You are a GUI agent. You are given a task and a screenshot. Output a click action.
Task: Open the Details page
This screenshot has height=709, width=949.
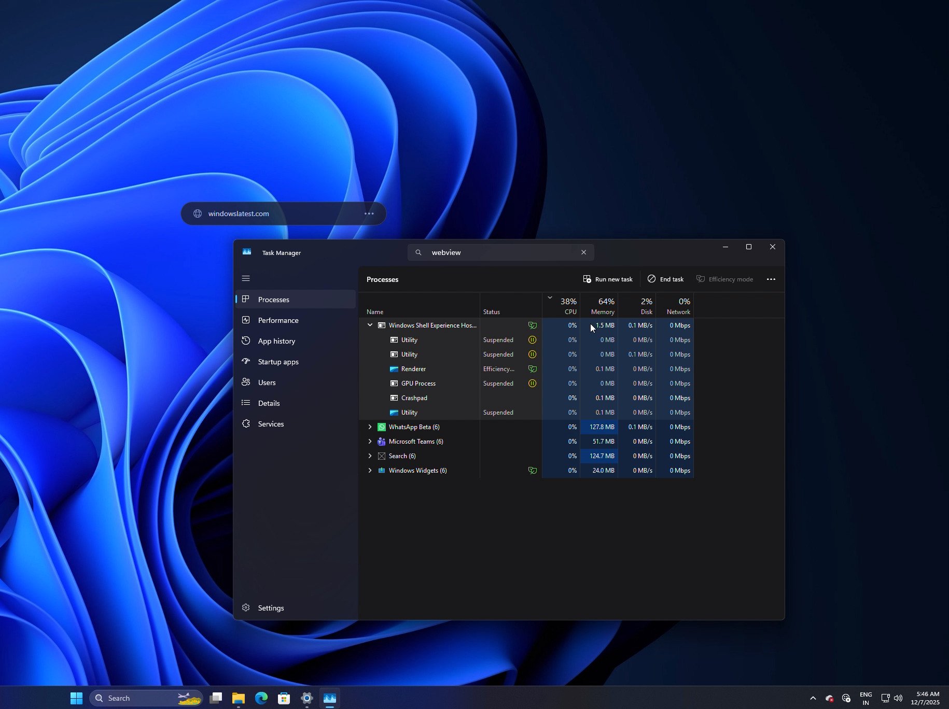click(x=269, y=403)
